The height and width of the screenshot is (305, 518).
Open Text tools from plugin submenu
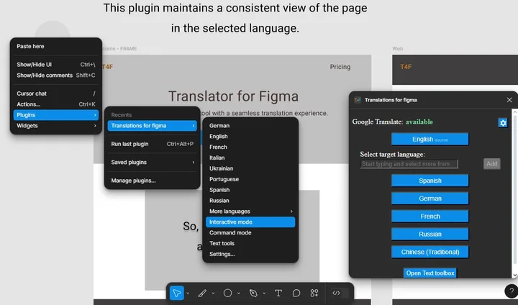coord(250,243)
